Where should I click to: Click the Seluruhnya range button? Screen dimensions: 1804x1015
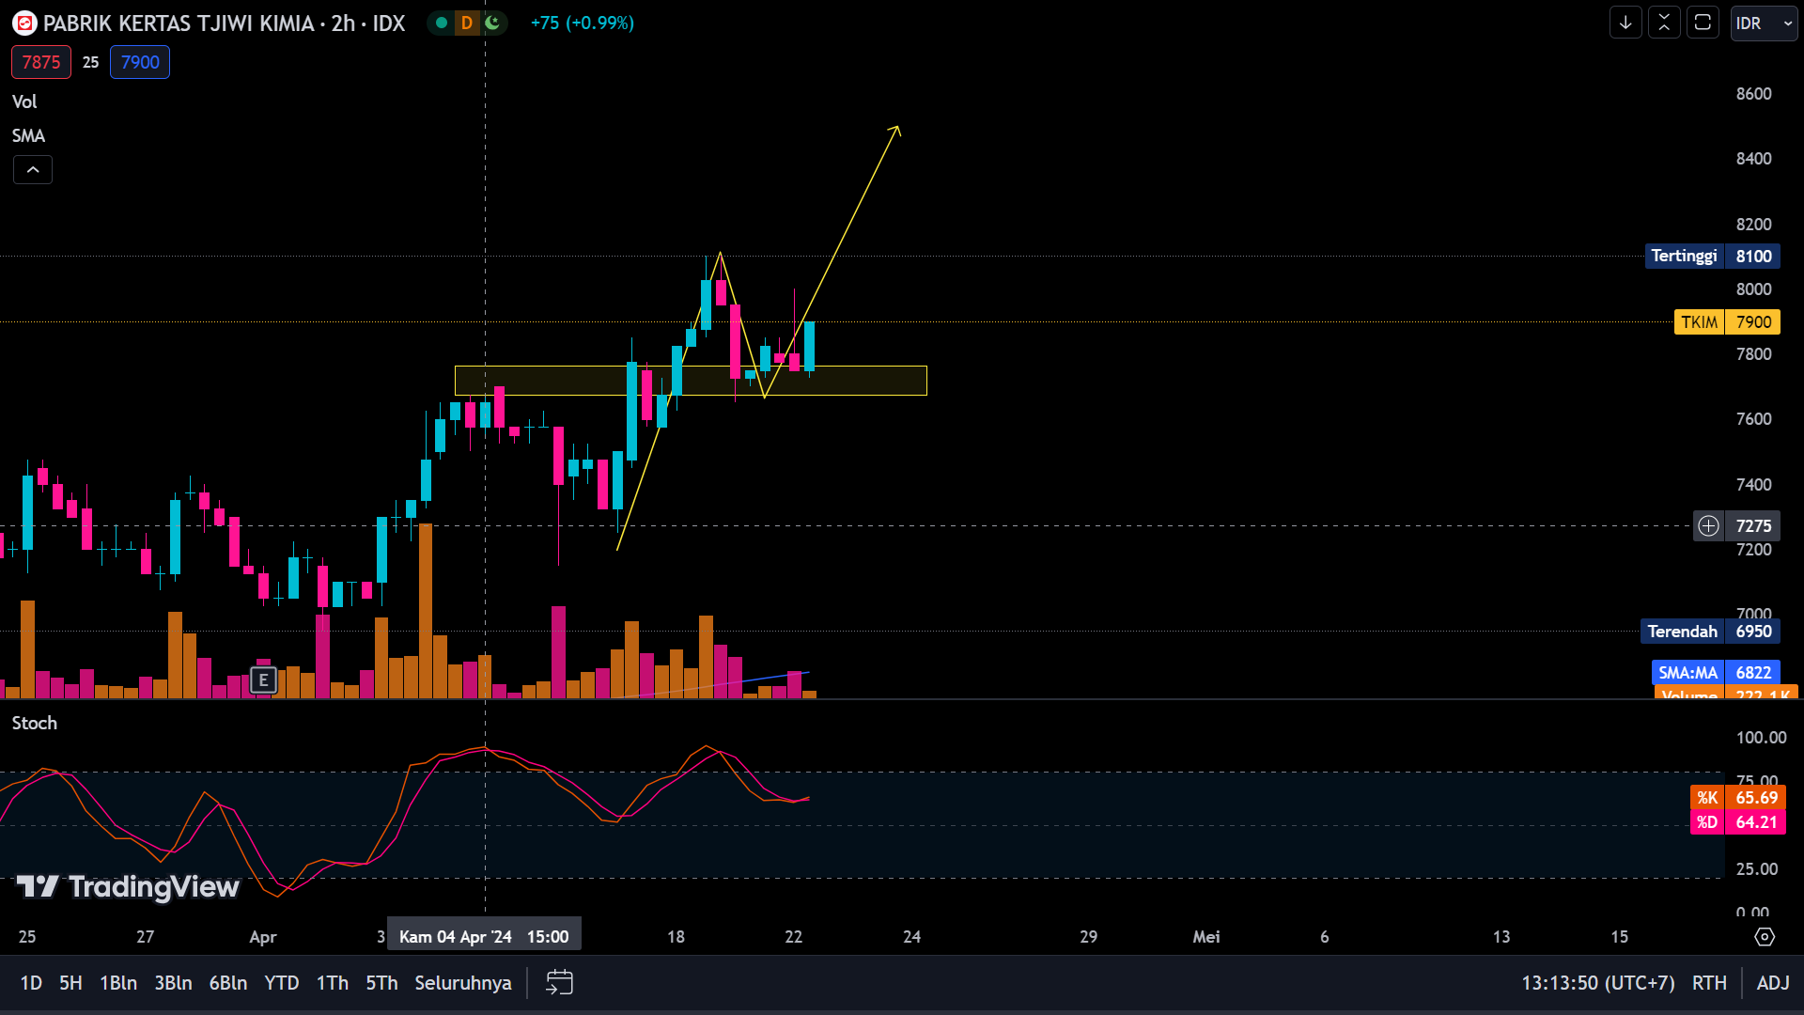click(x=462, y=982)
